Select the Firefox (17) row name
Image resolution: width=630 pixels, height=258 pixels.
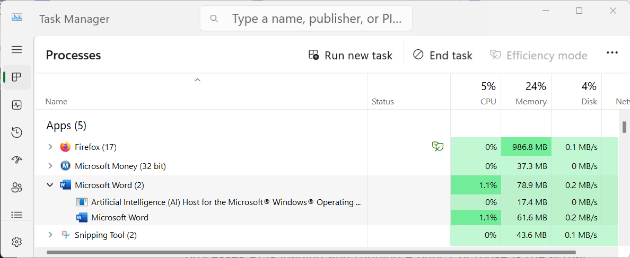(x=95, y=147)
